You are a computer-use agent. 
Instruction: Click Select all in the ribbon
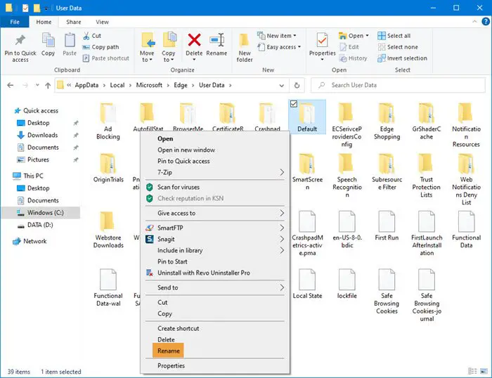coord(398,36)
